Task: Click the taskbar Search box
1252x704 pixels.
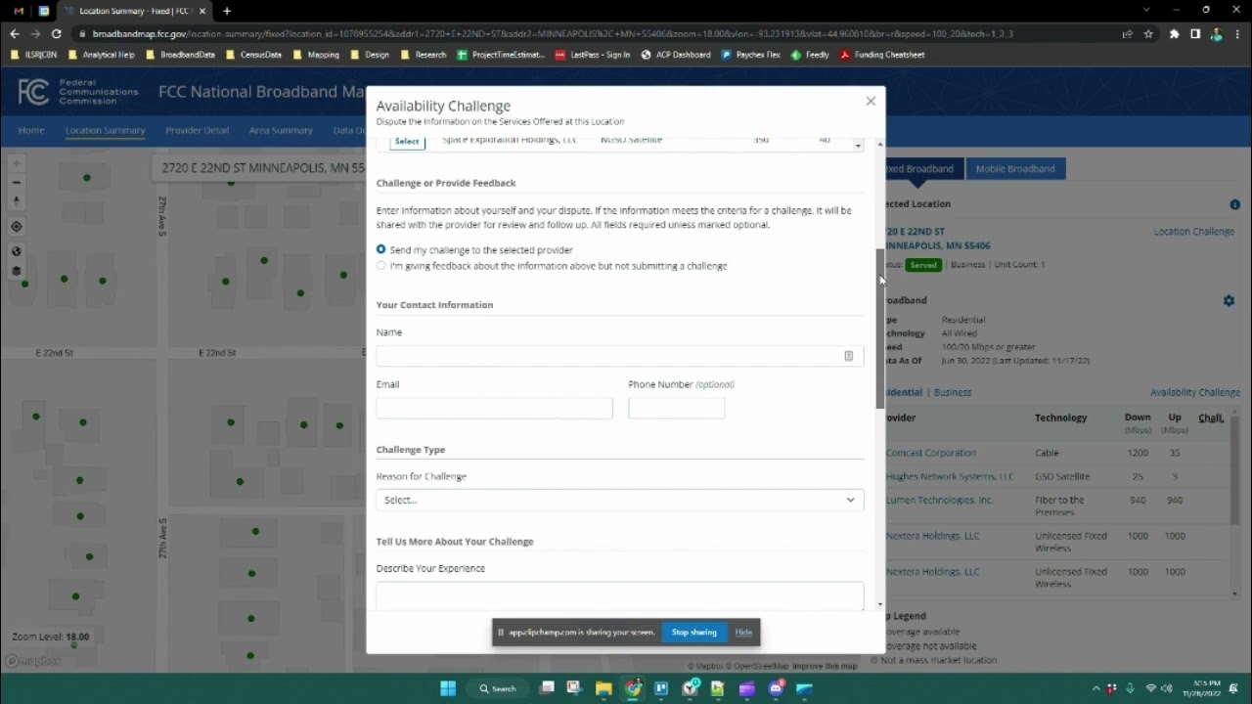Action: click(498, 688)
